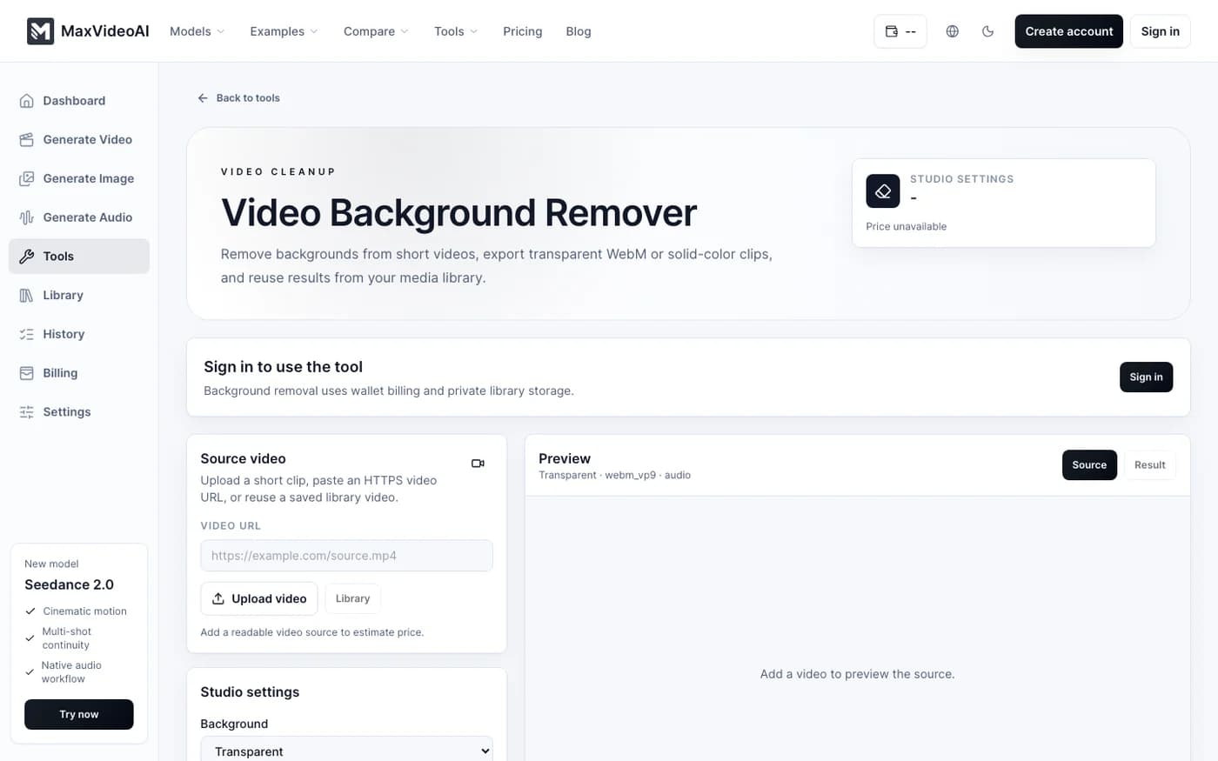Expand the Examples menu

tap(284, 31)
